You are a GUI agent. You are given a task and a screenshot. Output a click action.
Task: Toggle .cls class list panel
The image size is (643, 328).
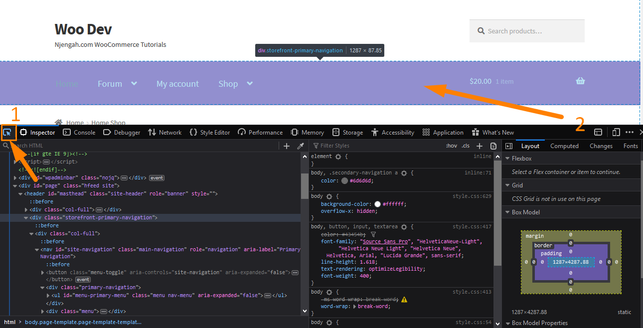466,146
